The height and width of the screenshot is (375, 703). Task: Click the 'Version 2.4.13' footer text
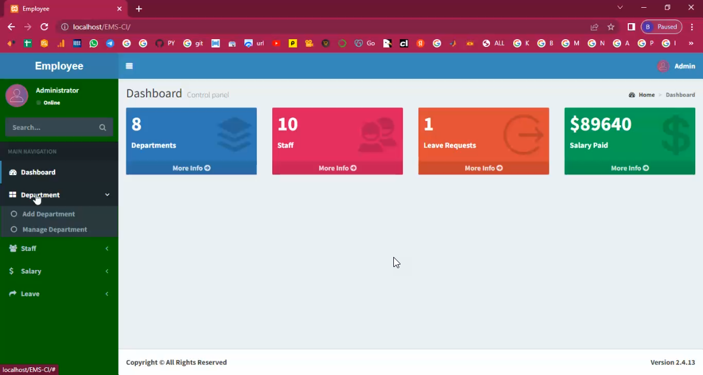(x=673, y=362)
